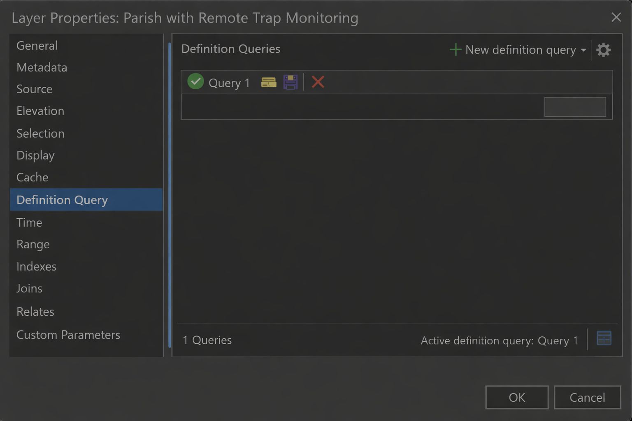Expand the New definition query dropdown arrow
Viewport: 632px width, 421px height.
pyautogui.click(x=583, y=50)
